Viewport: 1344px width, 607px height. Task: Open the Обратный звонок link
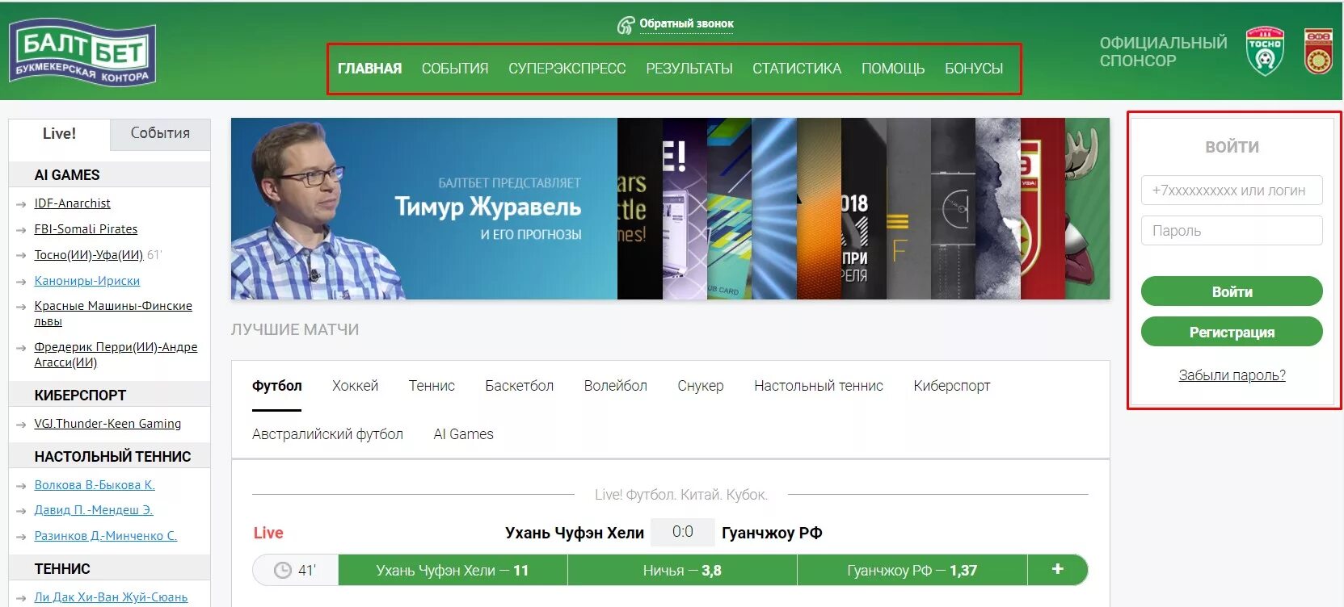[686, 24]
